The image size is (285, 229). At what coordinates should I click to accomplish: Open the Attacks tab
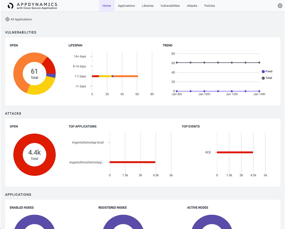point(192,6)
